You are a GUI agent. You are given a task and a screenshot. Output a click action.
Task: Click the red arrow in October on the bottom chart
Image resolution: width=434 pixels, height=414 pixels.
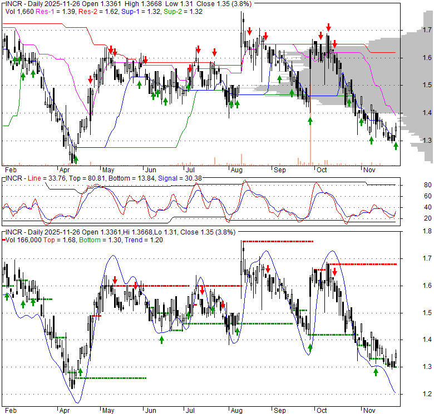(x=335, y=271)
